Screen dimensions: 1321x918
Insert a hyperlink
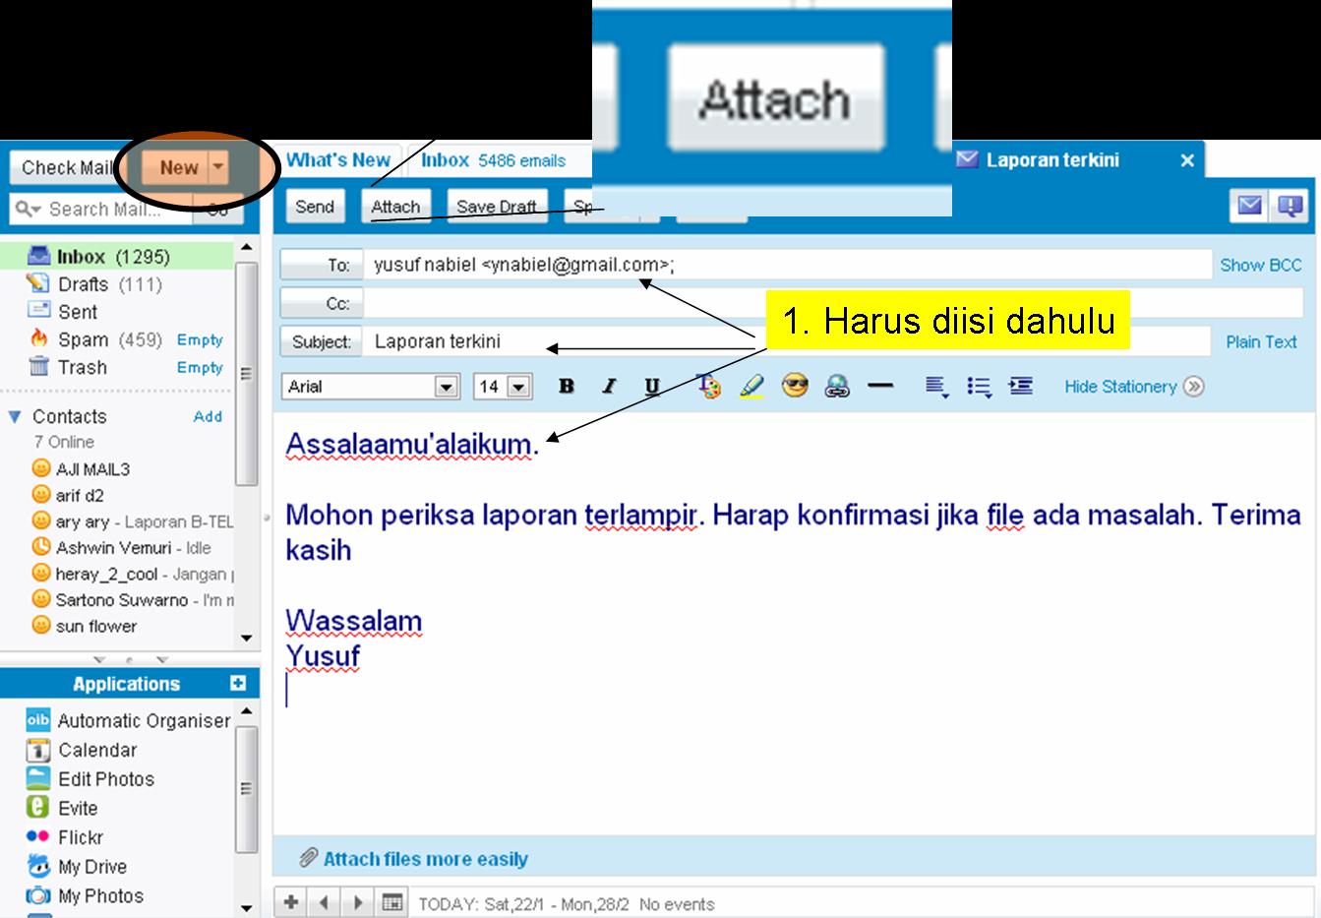(838, 386)
